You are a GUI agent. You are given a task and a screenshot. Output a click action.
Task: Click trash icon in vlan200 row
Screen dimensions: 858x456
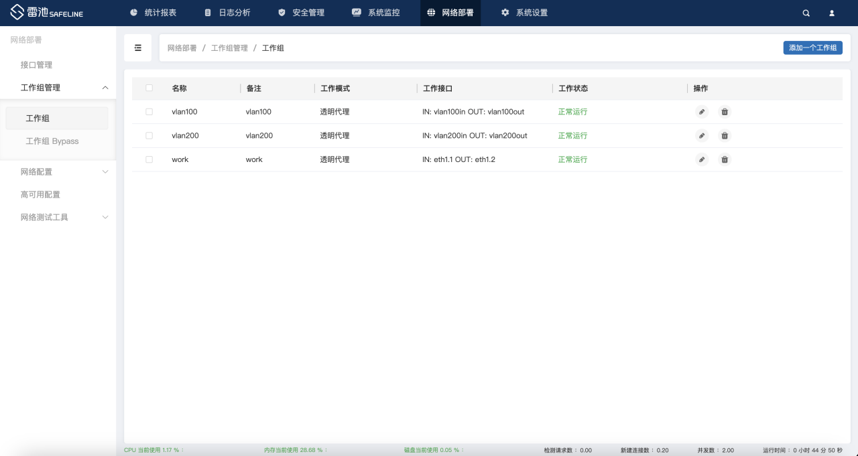point(725,136)
